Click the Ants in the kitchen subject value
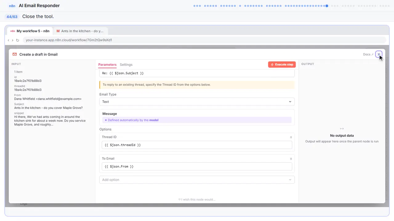The image size is (394, 221). coord(48,108)
